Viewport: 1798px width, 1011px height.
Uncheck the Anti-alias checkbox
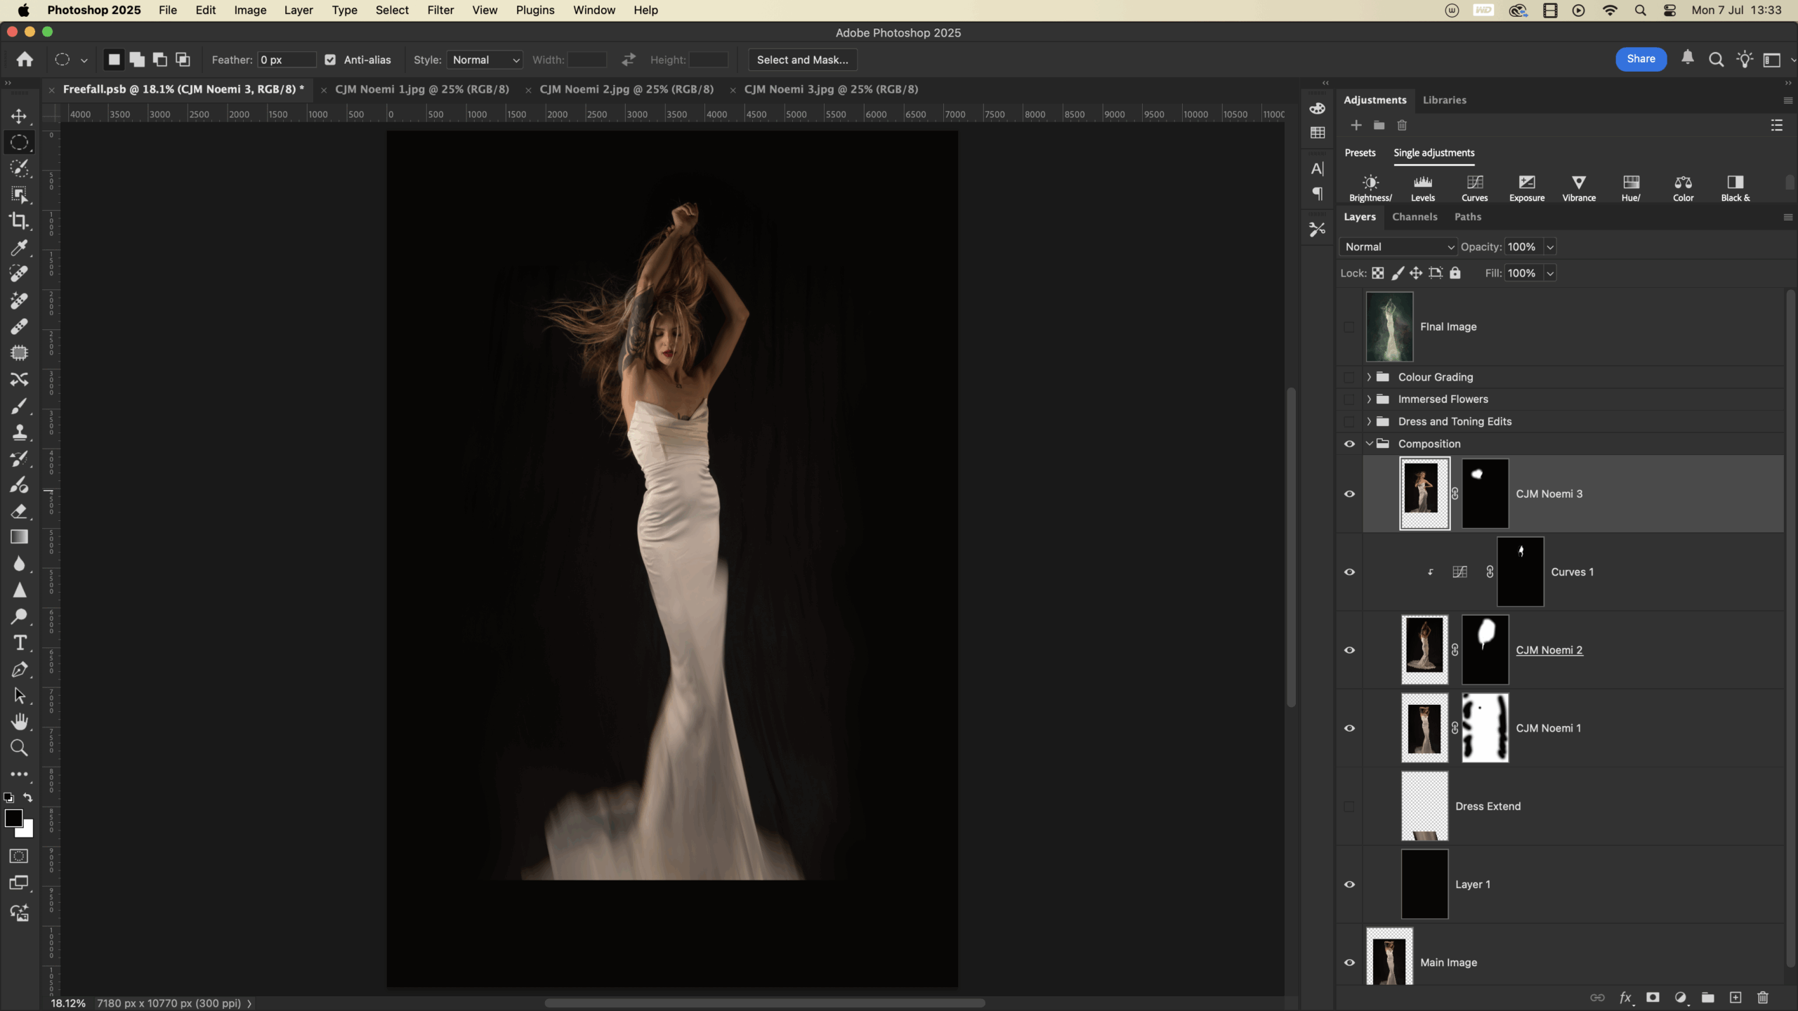[x=330, y=60]
